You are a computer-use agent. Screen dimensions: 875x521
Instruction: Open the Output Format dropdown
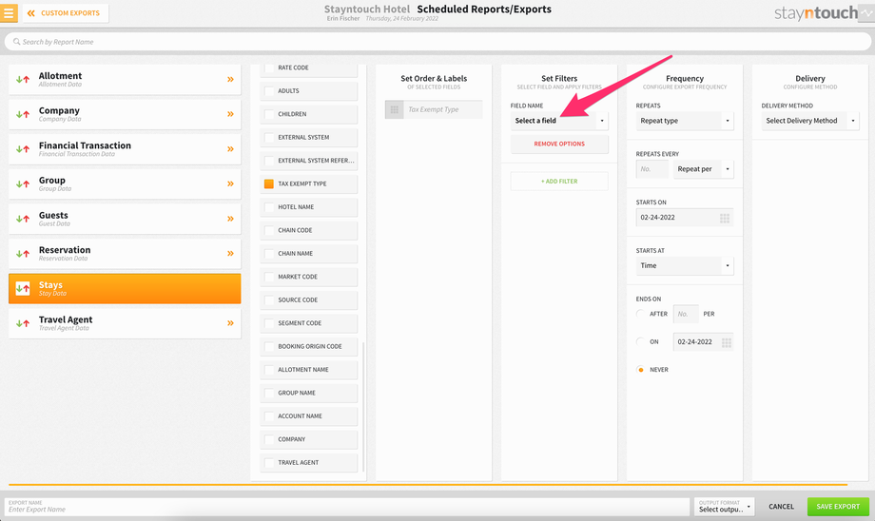coord(725,507)
